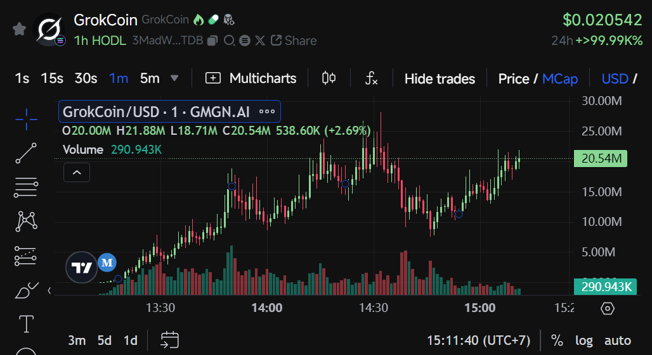The width and height of the screenshot is (652, 355).
Task: Click the 25.00M price axis label
Action: click(602, 131)
